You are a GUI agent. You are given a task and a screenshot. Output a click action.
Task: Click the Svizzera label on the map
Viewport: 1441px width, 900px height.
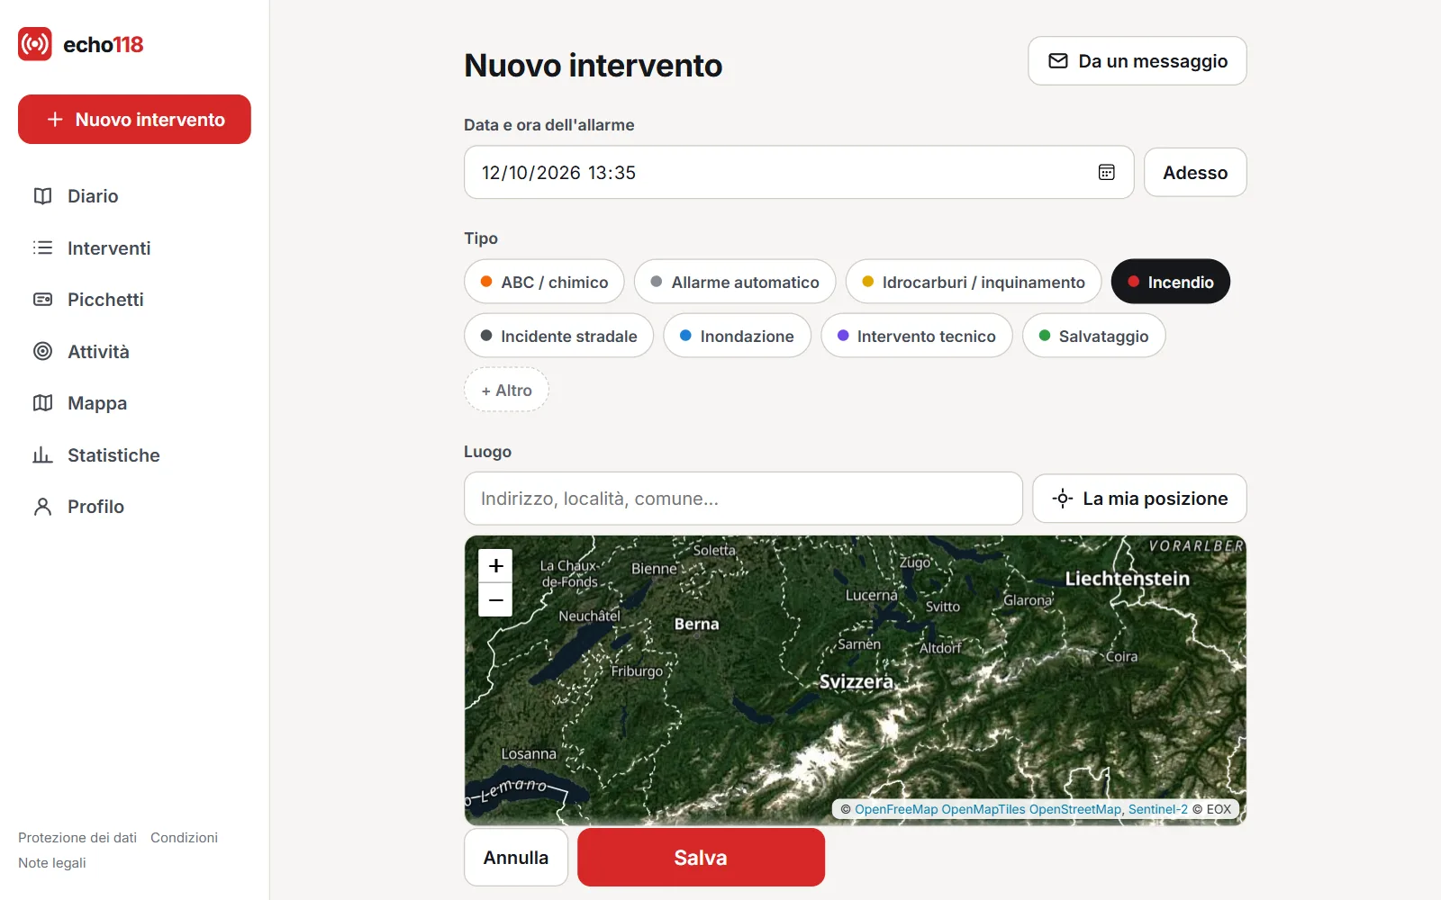[x=856, y=681]
